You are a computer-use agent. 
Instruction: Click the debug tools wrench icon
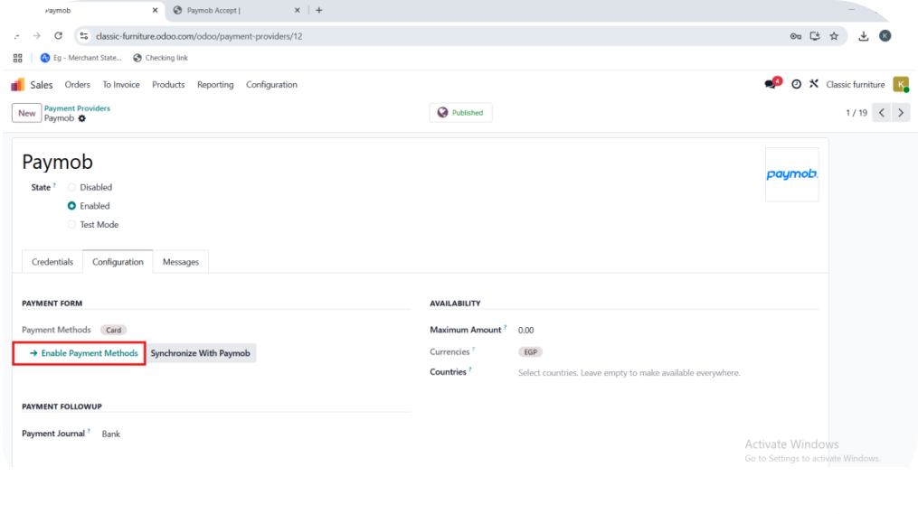(813, 84)
